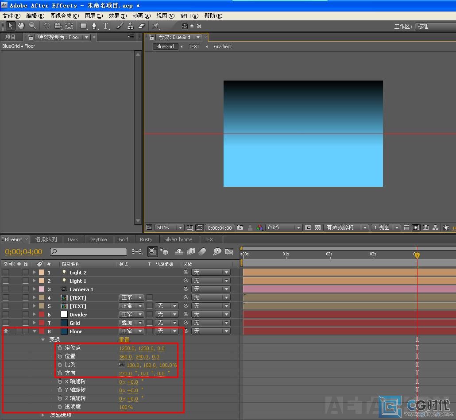Open the Effect menu
The image size is (456, 420).
point(118,15)
